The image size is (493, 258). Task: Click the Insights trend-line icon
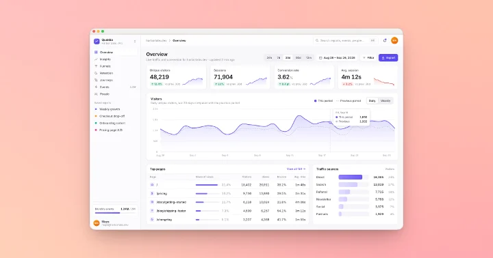pyautogui.click(x=96, y=59)
